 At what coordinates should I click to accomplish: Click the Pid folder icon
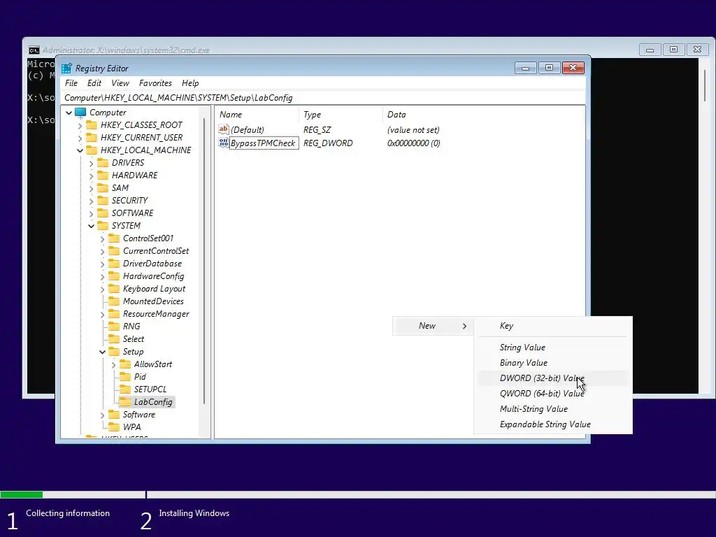tap(125, 377)
